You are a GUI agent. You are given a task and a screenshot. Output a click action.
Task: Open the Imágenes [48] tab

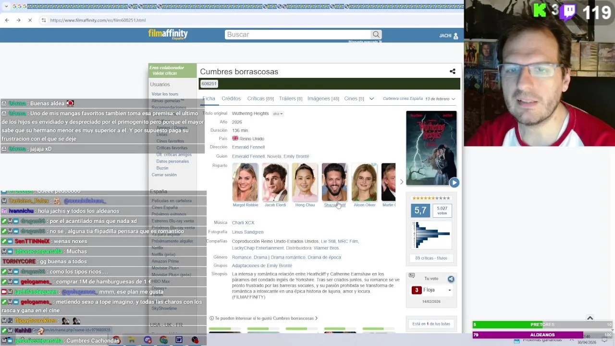tap(323, 99)
